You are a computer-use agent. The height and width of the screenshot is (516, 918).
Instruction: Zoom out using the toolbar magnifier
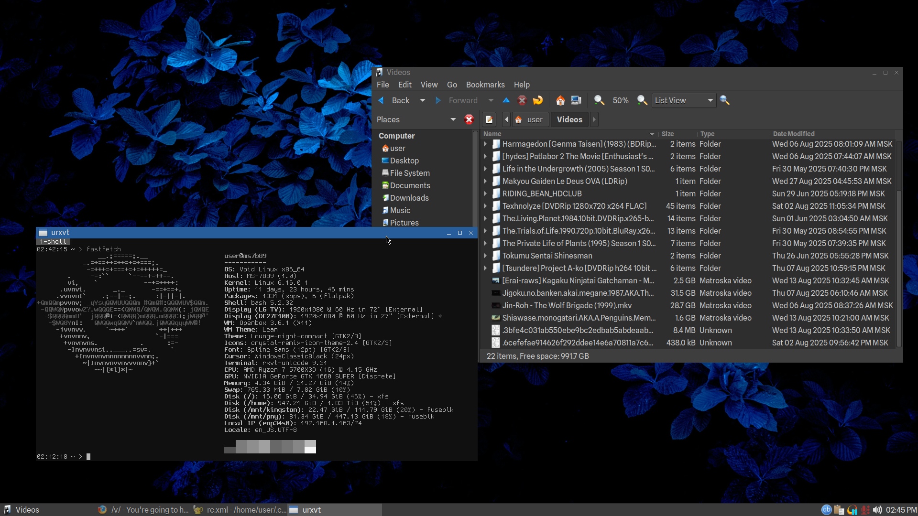pyautogui.click(x=599, y=100)
